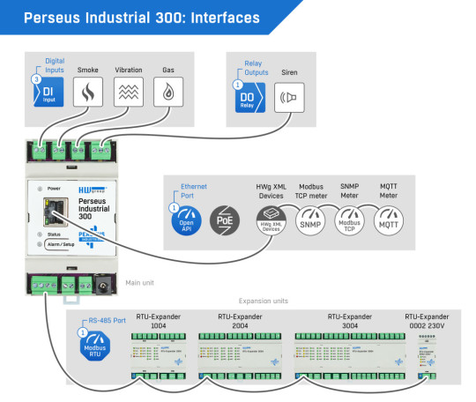This screenshot has height=402, width=476.
Task: Click the HW group logo on device
Action: point(93,190)
